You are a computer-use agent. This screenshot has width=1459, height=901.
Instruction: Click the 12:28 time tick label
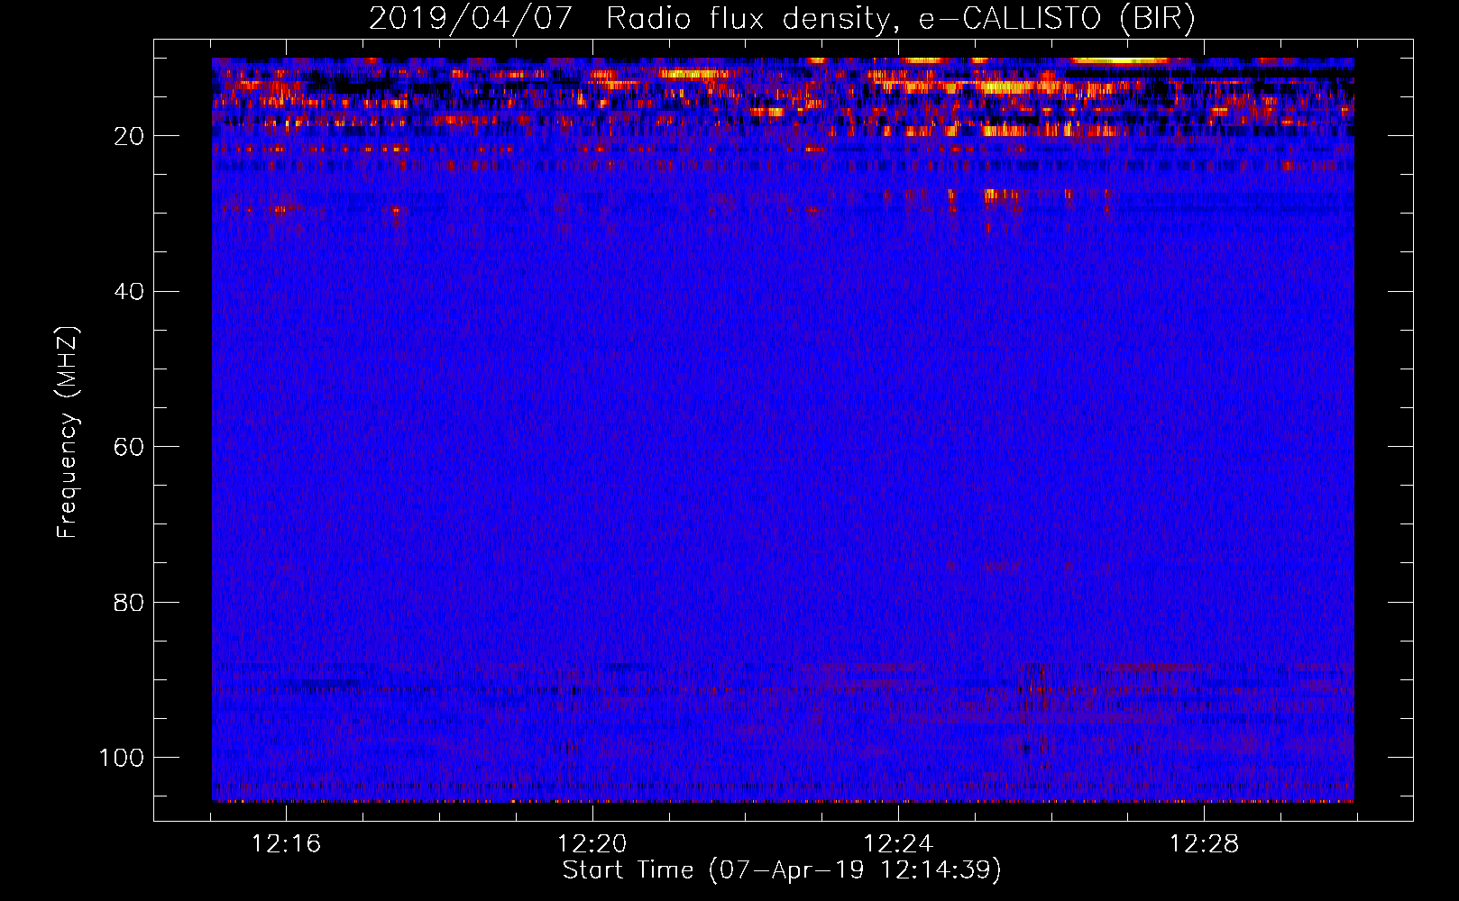tap(1205, 844)
